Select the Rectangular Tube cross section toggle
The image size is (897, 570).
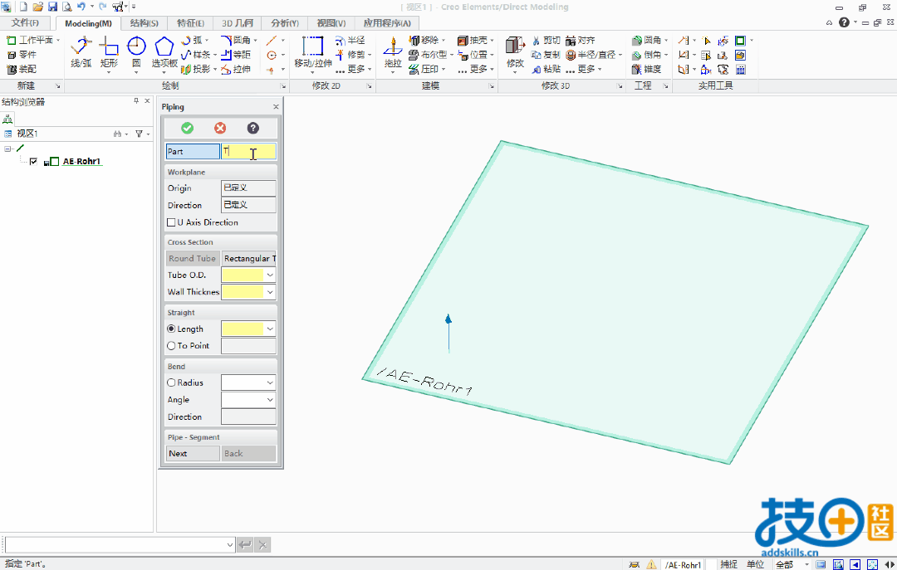(249, 258)
